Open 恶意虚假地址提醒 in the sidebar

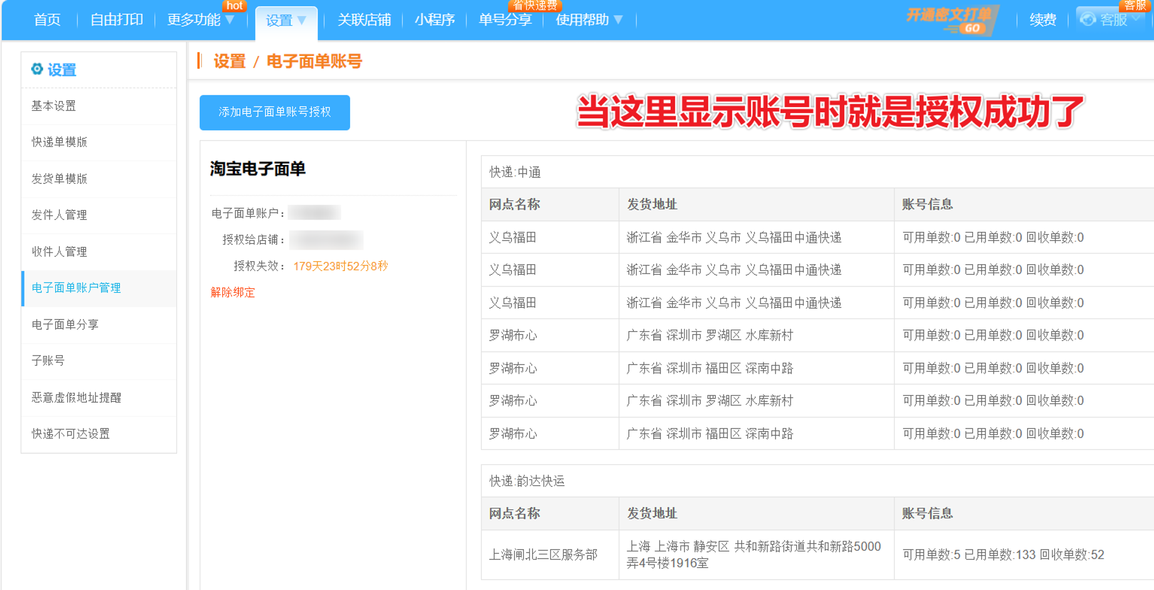coord(99,397)
